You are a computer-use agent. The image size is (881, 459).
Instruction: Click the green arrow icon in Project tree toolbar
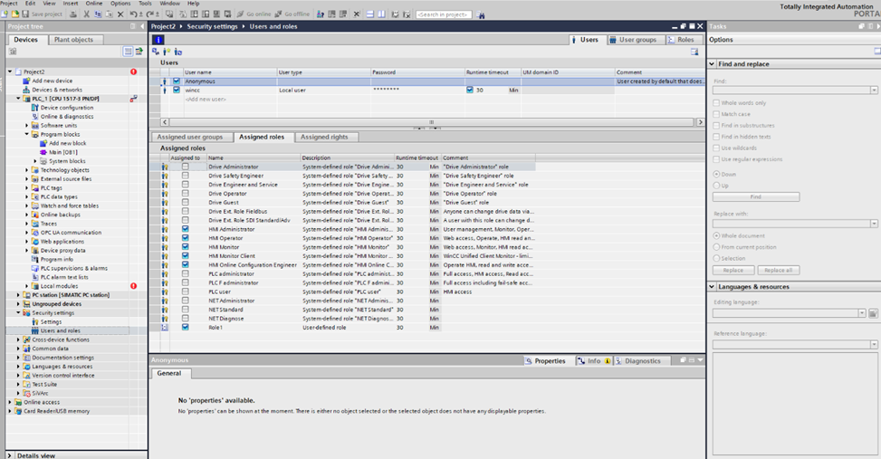tap(139, 51)
